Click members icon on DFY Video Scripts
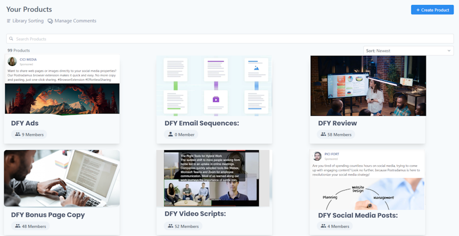The width and height of the screenshot is (459, 236). [x=170, y=226]
